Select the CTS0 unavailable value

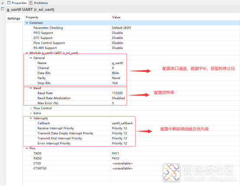pos(123,164)
